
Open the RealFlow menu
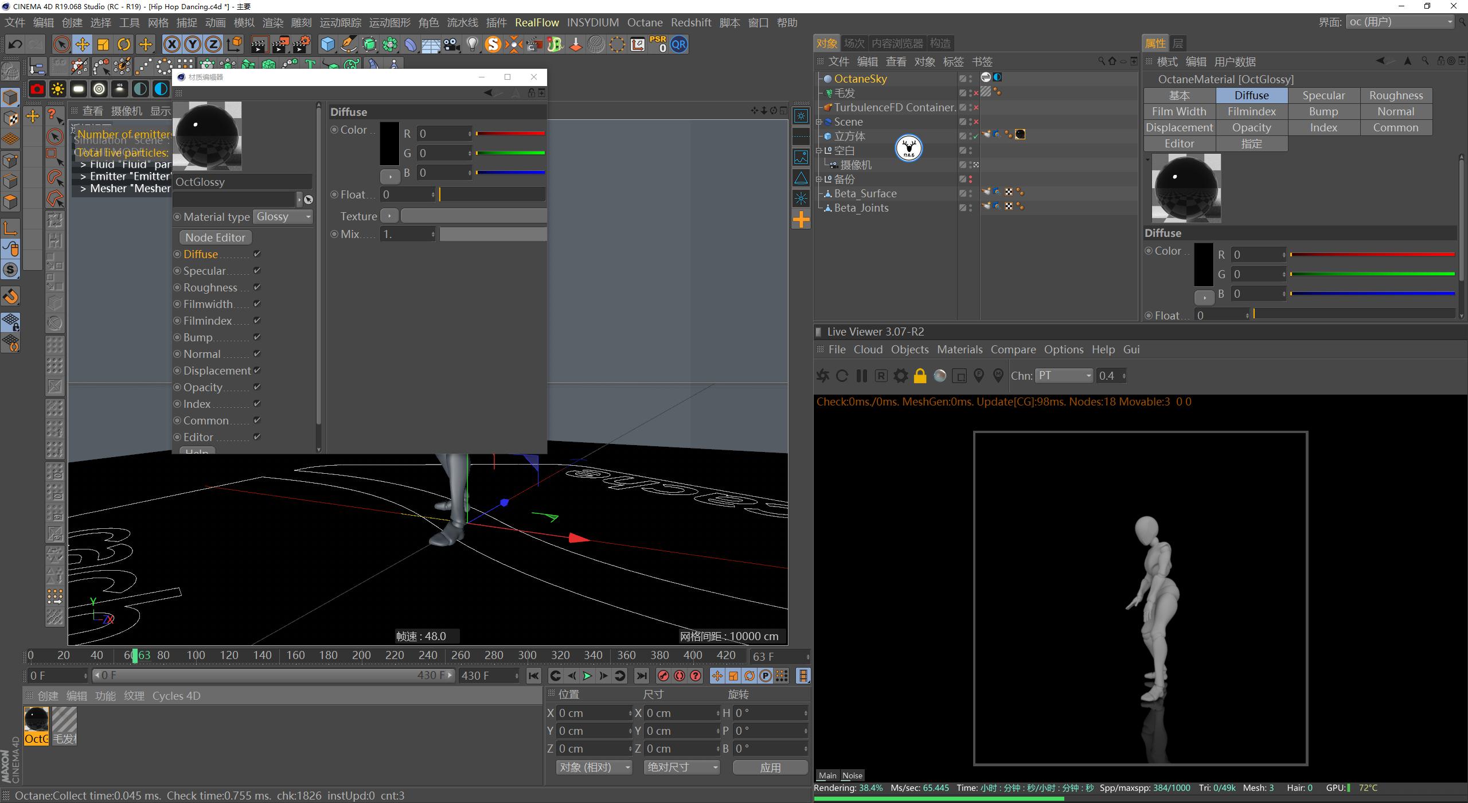[x=537, y=22]
